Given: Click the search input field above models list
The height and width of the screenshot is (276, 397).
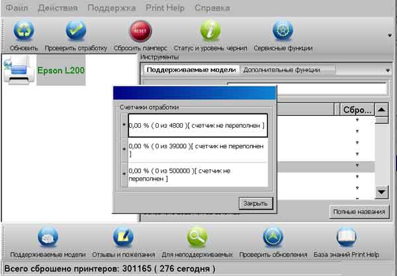Looking at the screenshot, I should tap(306, 89).
